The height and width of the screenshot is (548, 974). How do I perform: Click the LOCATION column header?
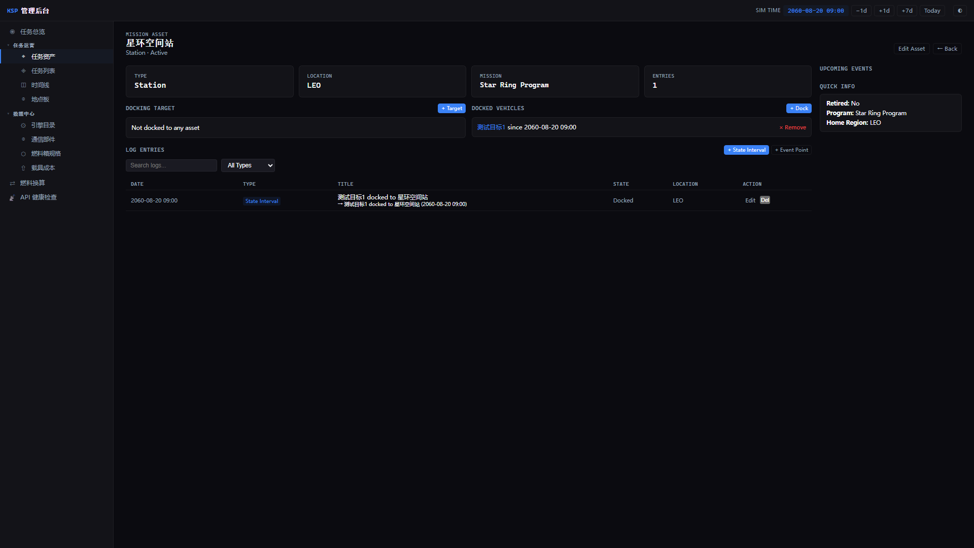click(685, 184)
